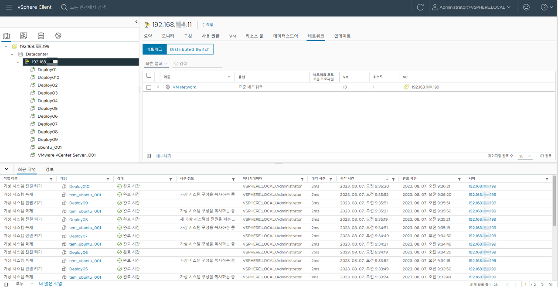
Task: Filter the 서버 column
Action: 547,179
